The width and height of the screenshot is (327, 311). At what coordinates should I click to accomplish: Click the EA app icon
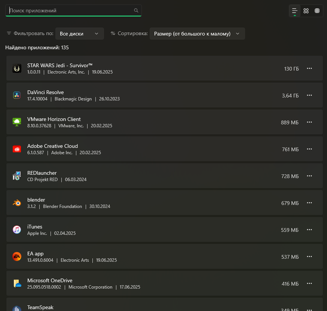pos(17,256)
